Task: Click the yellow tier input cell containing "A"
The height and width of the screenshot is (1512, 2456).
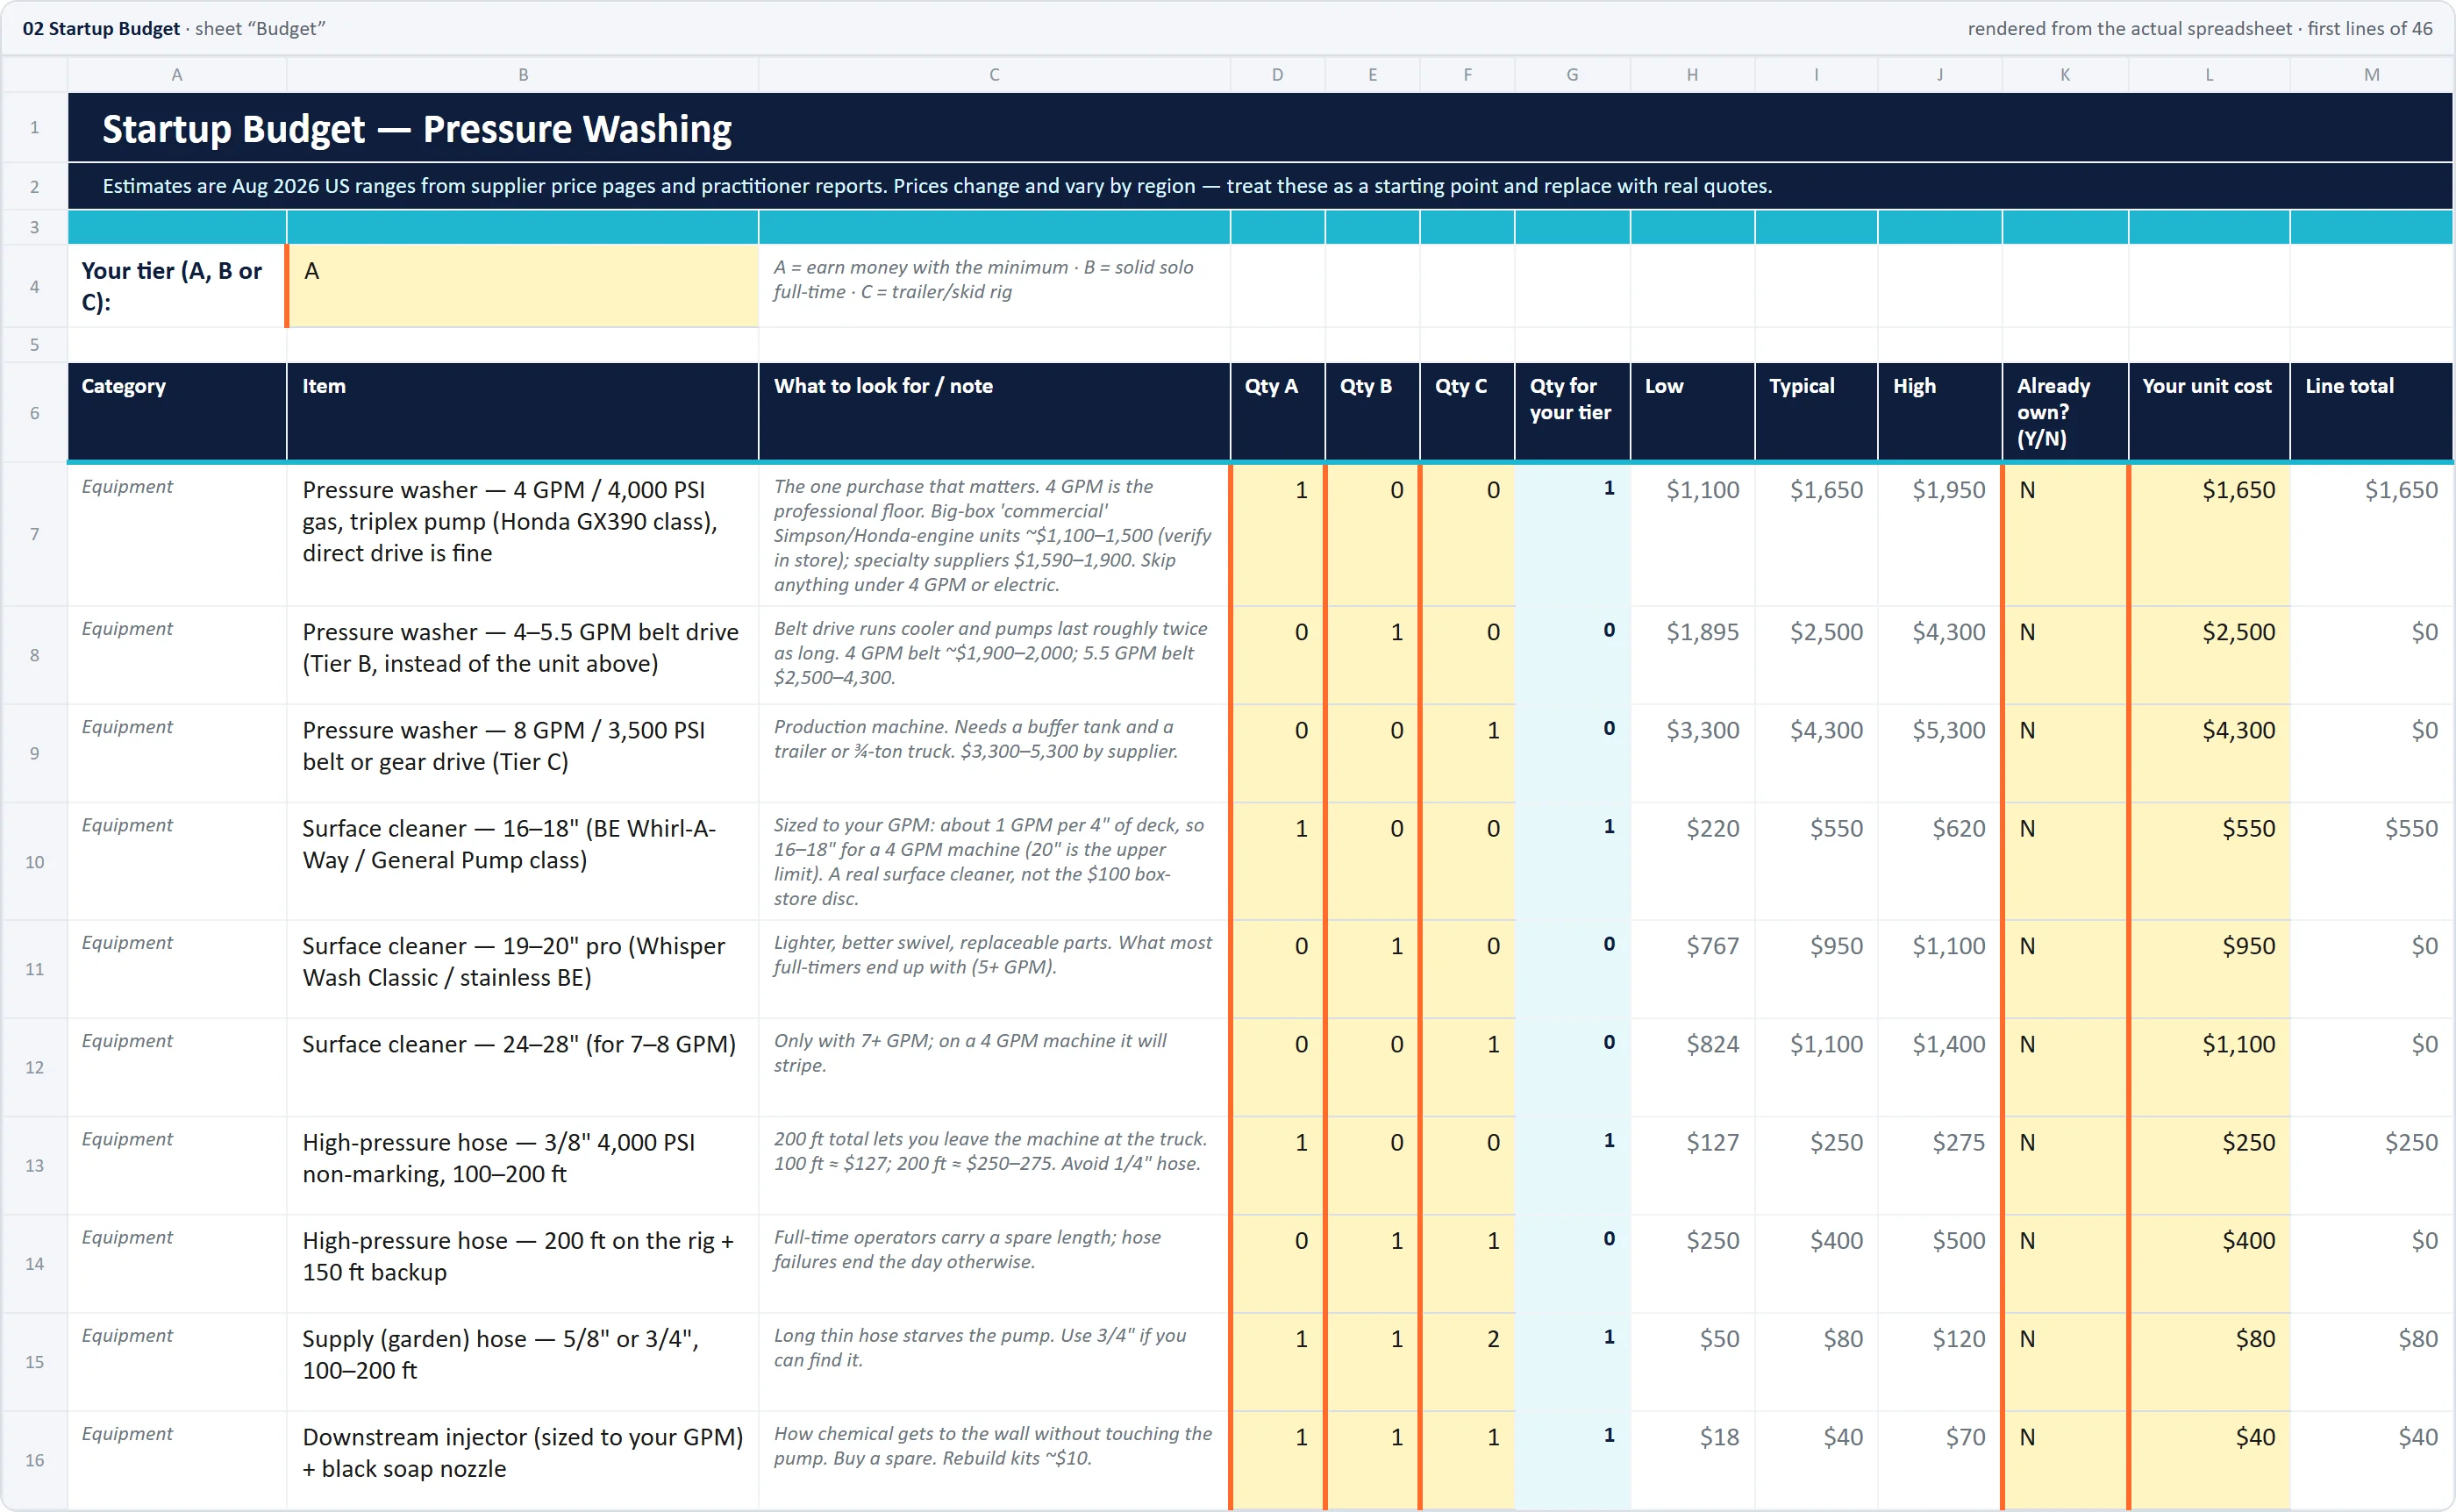Action: click(523, 286)
